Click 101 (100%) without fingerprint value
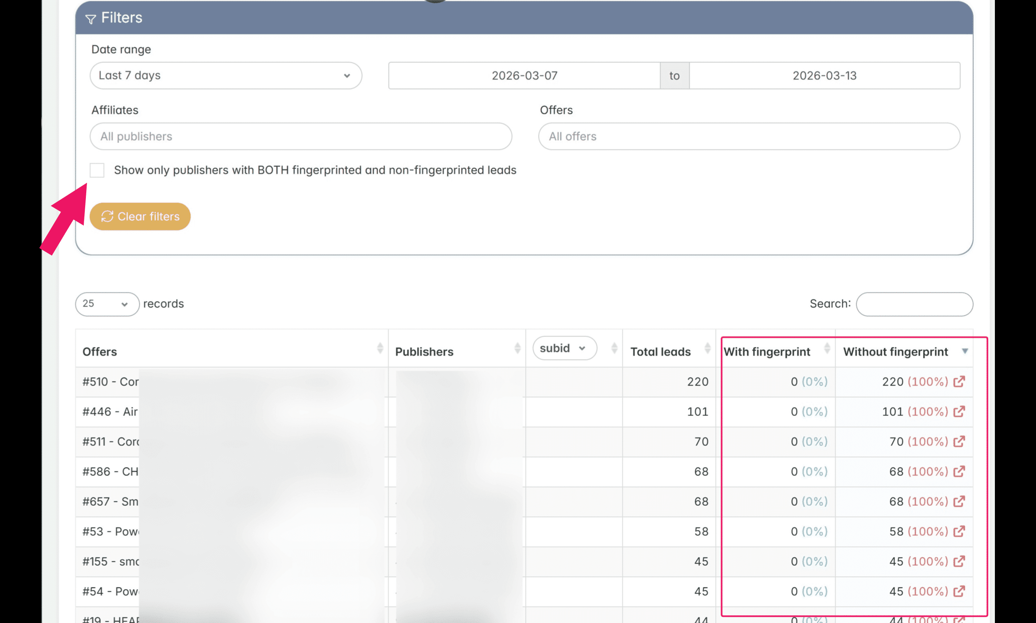Image resolution: width=1036 pixels, height=623 pixels. point(915,412)
